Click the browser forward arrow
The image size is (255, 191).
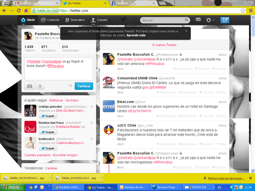coord(11,11)
